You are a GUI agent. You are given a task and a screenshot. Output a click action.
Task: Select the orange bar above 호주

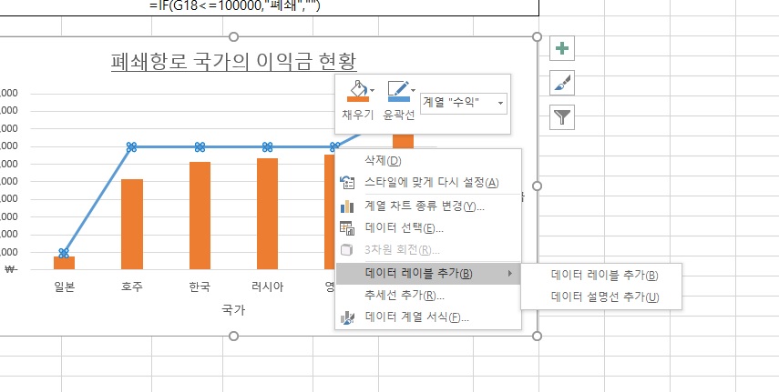(x=132, y=224)
